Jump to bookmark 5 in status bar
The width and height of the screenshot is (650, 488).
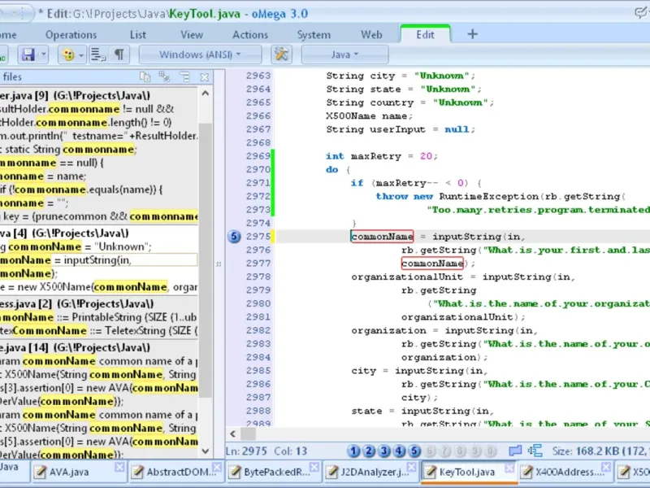(414, 451)
